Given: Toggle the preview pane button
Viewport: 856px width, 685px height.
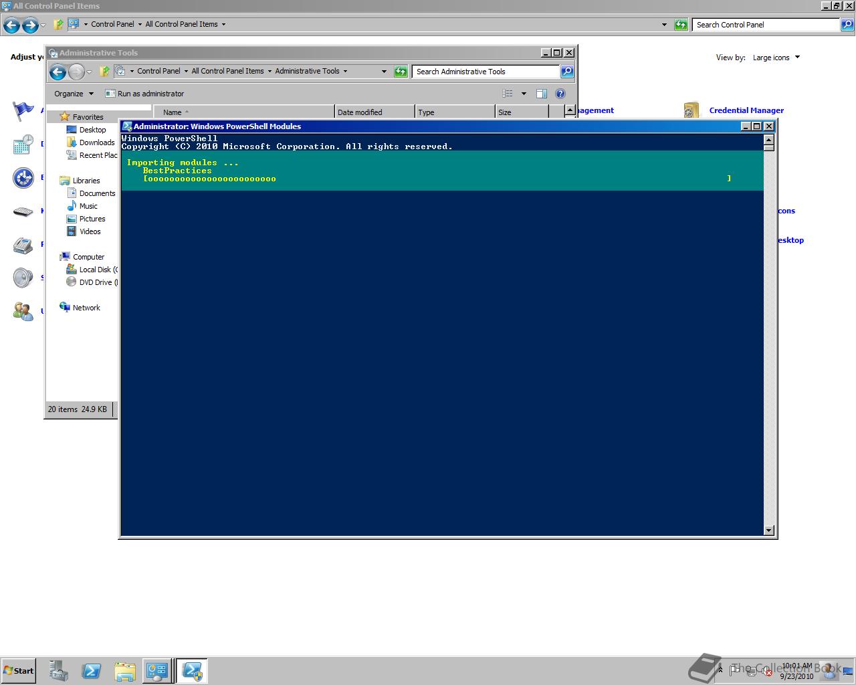Looking at the screenshot, I should 542,94.
